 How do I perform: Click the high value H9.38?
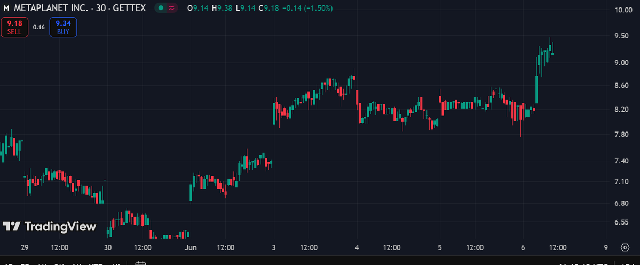(x=222, y=8)
